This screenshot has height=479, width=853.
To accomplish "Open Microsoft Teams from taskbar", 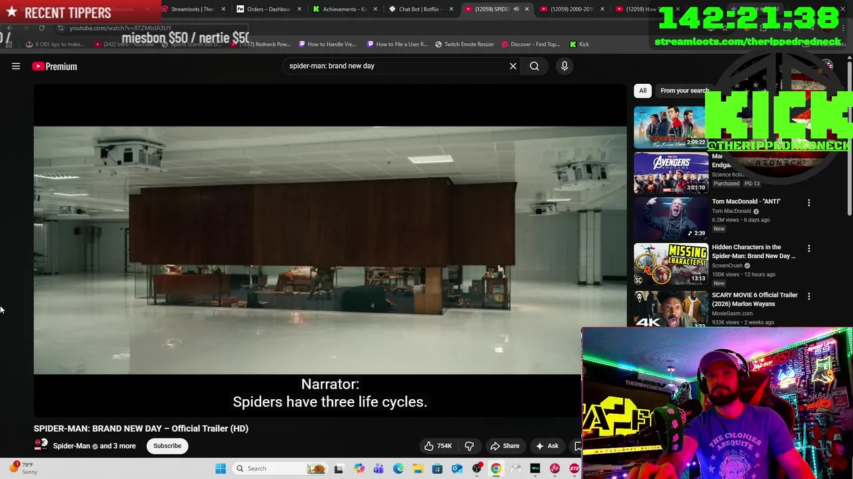I will [379, 468].
